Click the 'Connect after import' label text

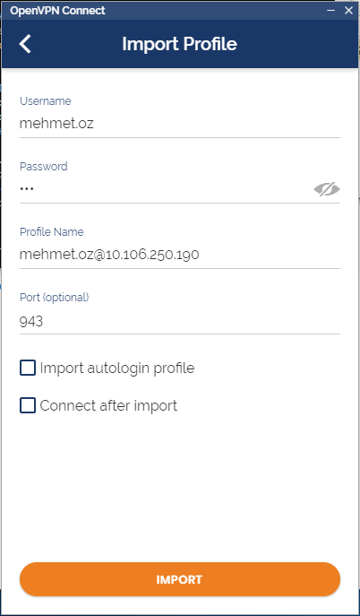(108, 405)
